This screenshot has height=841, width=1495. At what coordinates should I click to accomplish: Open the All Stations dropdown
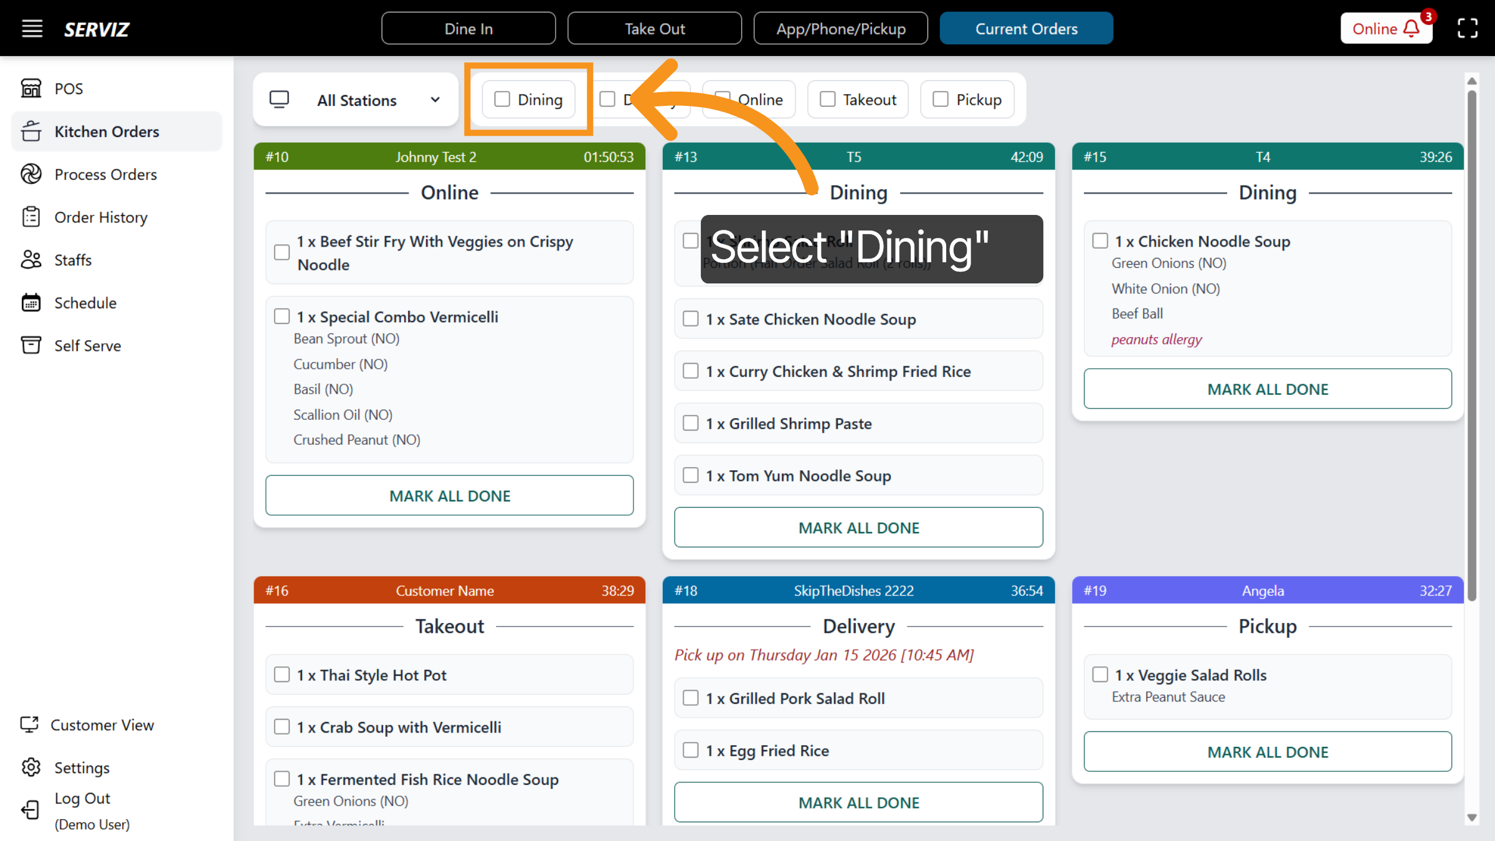356,100
